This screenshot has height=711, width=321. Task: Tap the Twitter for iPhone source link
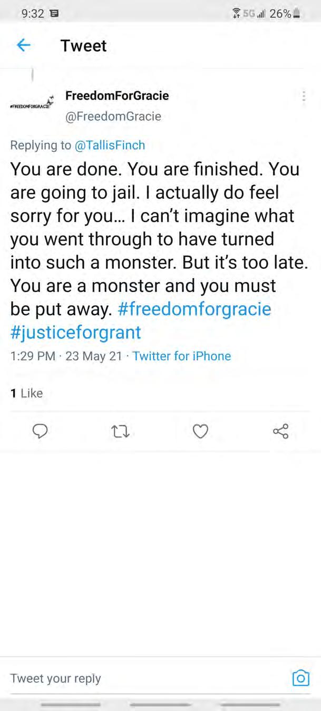[x=181, y=356]
